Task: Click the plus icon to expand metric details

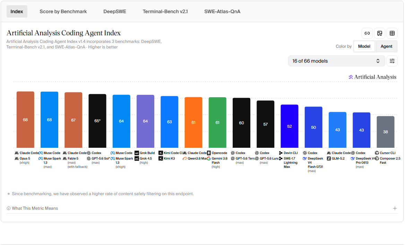Action: pos(395,208)
